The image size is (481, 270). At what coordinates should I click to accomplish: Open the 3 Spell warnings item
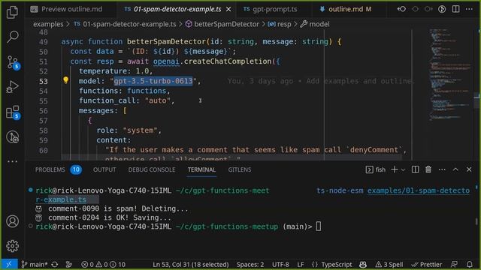coord(389,264)
